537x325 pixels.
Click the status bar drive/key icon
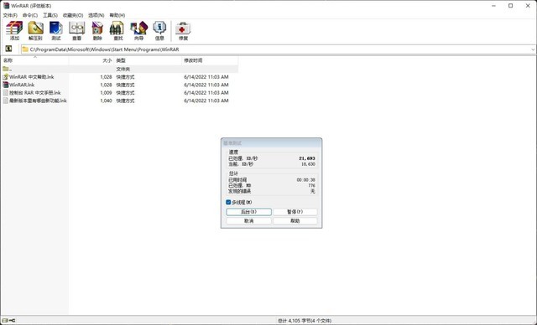[x=8, y=321]
